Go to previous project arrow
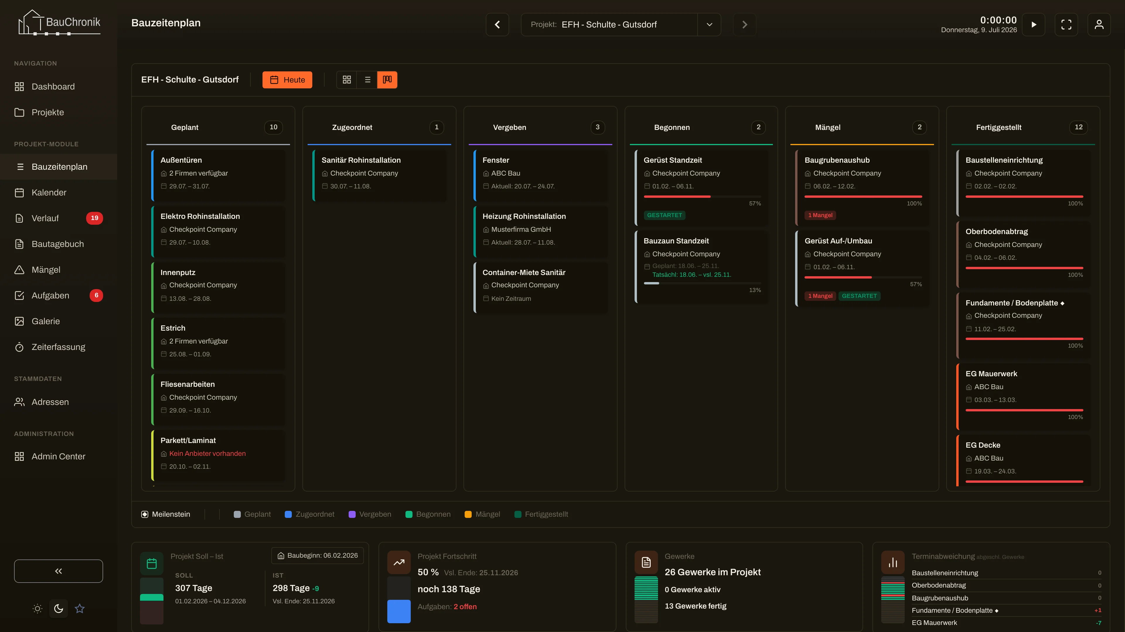Image resolution: width=1125 pixels, height=632 pixels. coord(497,24)
